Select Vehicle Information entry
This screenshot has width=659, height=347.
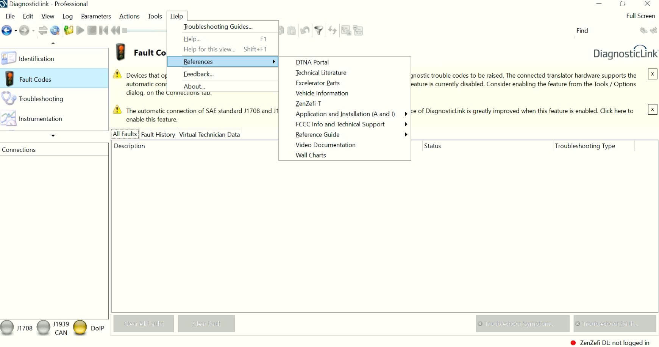345,93
